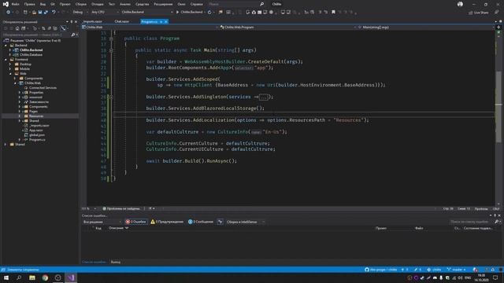
Task: Open the Git menu
Action: pos(53,4)
